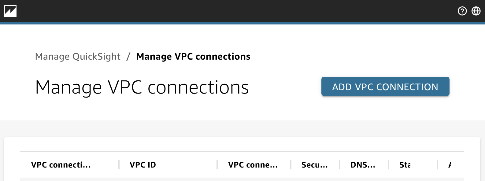Sort the table by VPC ID
This screenshot has height=181, width=485.
click(143, 165)
